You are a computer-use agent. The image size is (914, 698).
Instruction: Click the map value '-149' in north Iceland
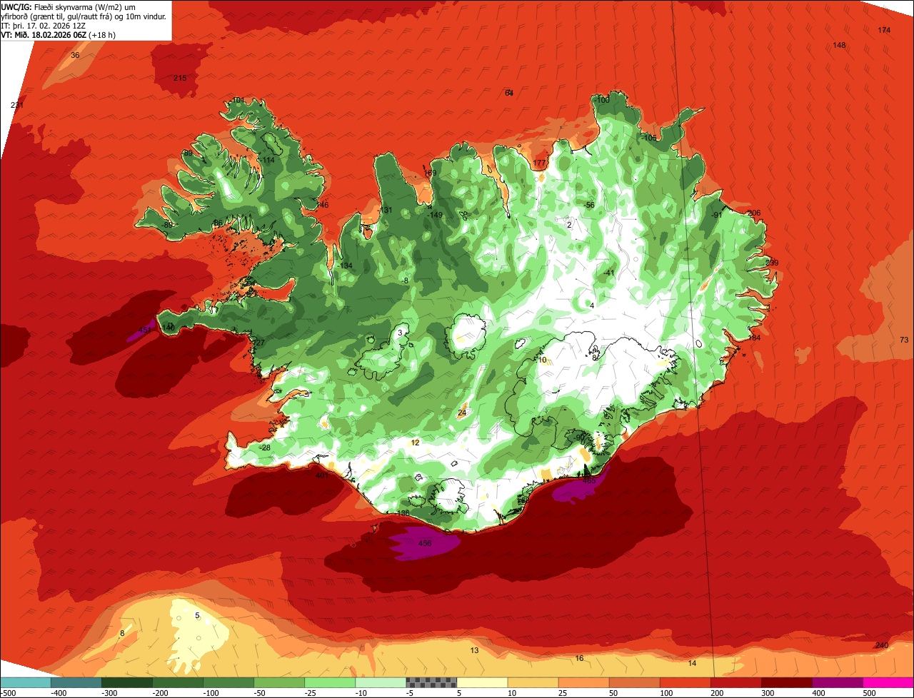click(x=434, y=215)
